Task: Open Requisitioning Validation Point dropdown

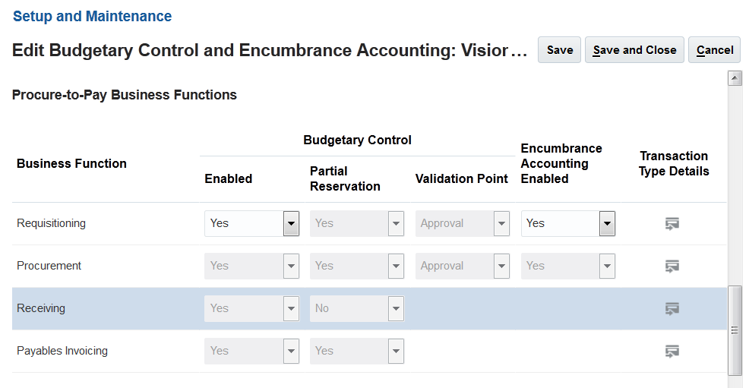Action: (501, 223)
